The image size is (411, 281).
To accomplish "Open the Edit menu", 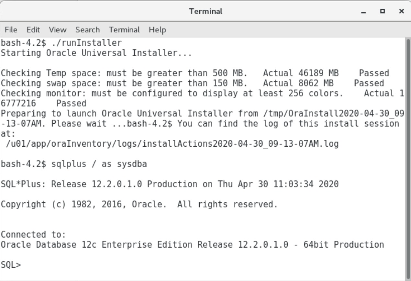I will tap(33, 30).
